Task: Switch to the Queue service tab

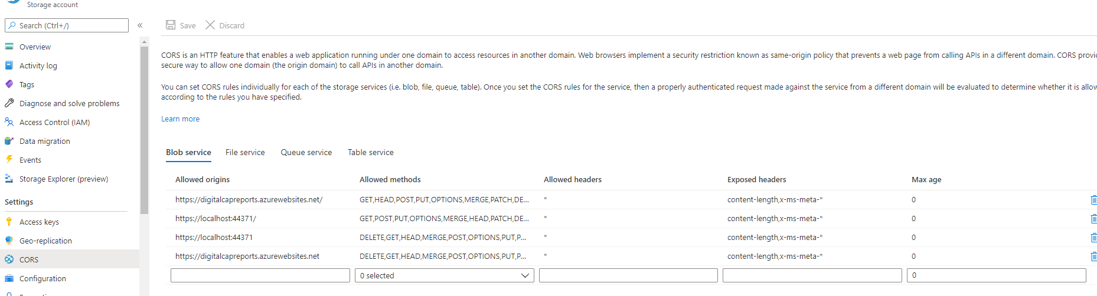Action: [306, 153]
